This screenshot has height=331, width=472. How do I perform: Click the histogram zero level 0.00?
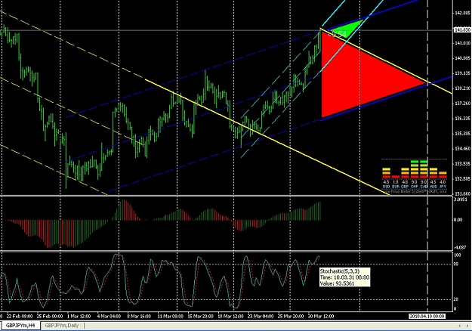tap(458, 220)
